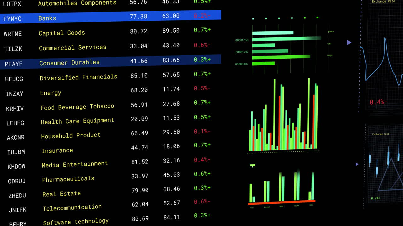Expand the time label section
403x226 pixels.
pos(329,44)
